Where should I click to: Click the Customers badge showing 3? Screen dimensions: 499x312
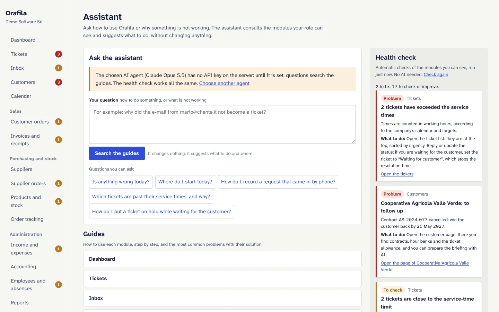pyautogui.click(x=59, y=82)
